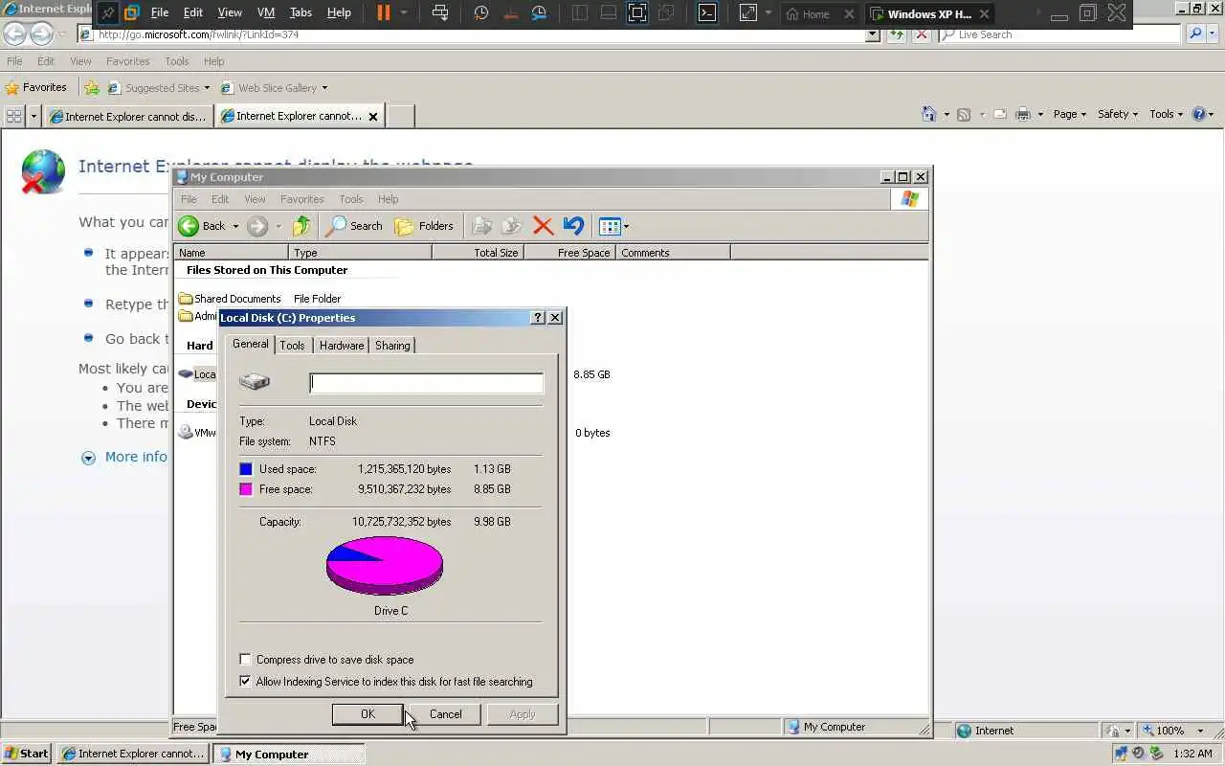Viewport: 1225px width, 766px height.
Task: Switch to the Sharing tab in Properties
Action: tap(392, 346)
